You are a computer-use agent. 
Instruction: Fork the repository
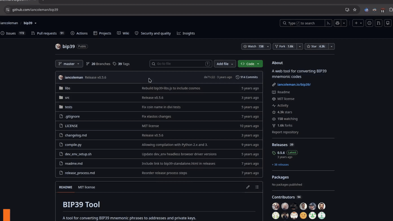(x=285, y=46)
